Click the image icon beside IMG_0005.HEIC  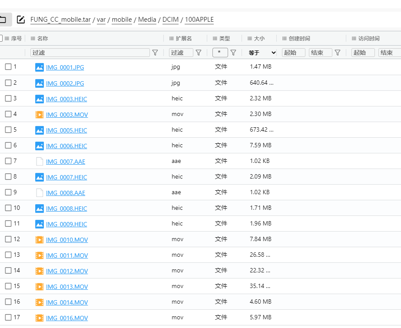(39, 130)
